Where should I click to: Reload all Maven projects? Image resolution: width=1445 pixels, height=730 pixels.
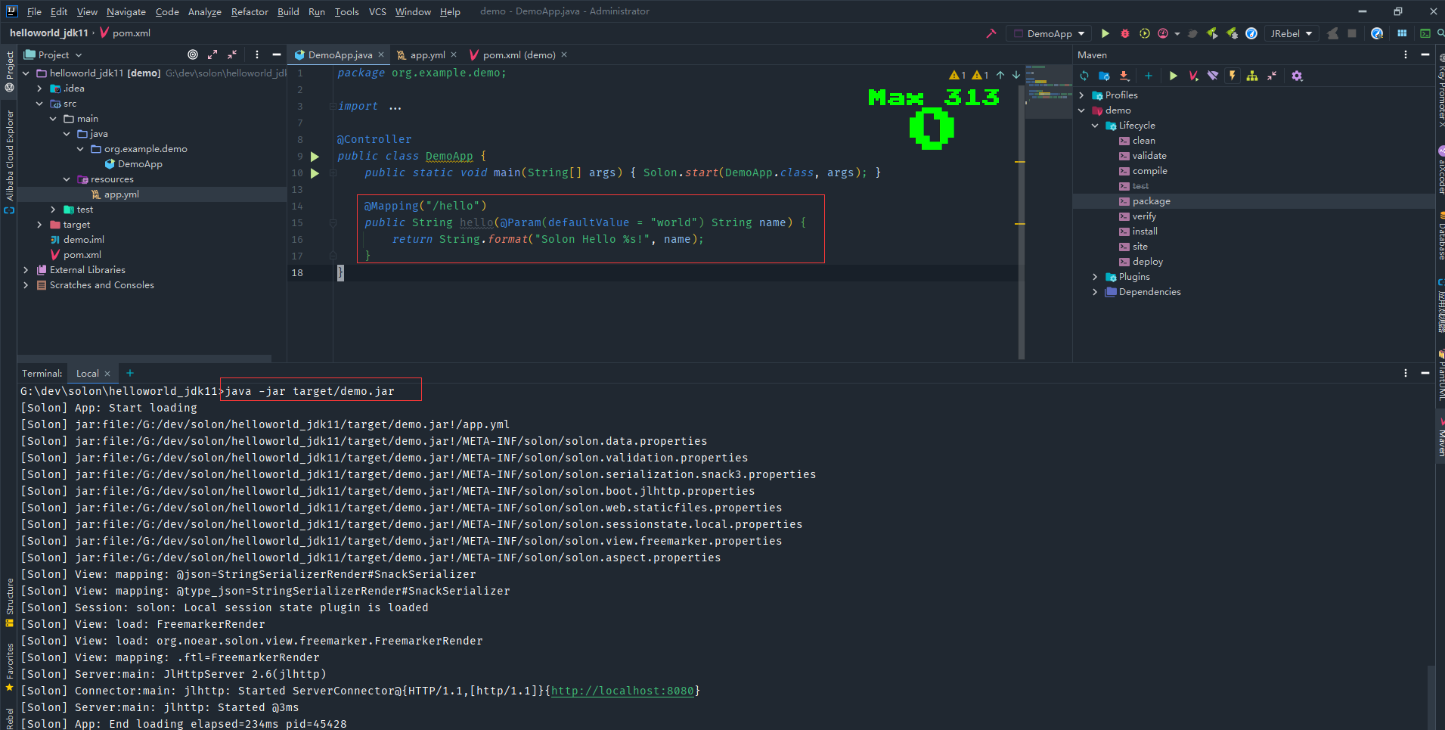click(1084, 76)
